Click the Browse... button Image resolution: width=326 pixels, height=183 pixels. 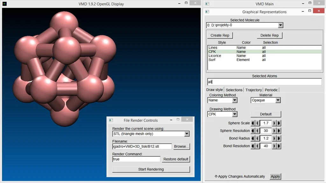(x=181, y=146)
